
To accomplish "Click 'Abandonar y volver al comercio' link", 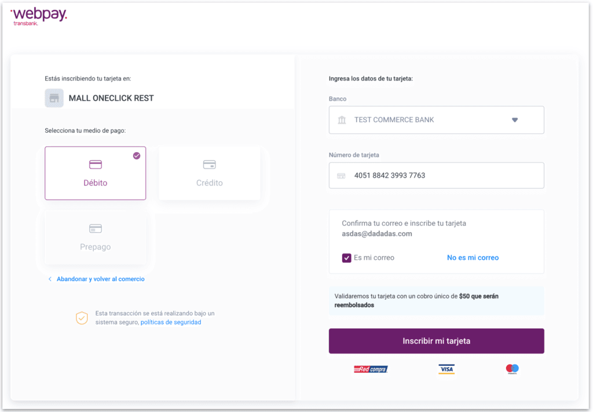I will tap(100, 279).
